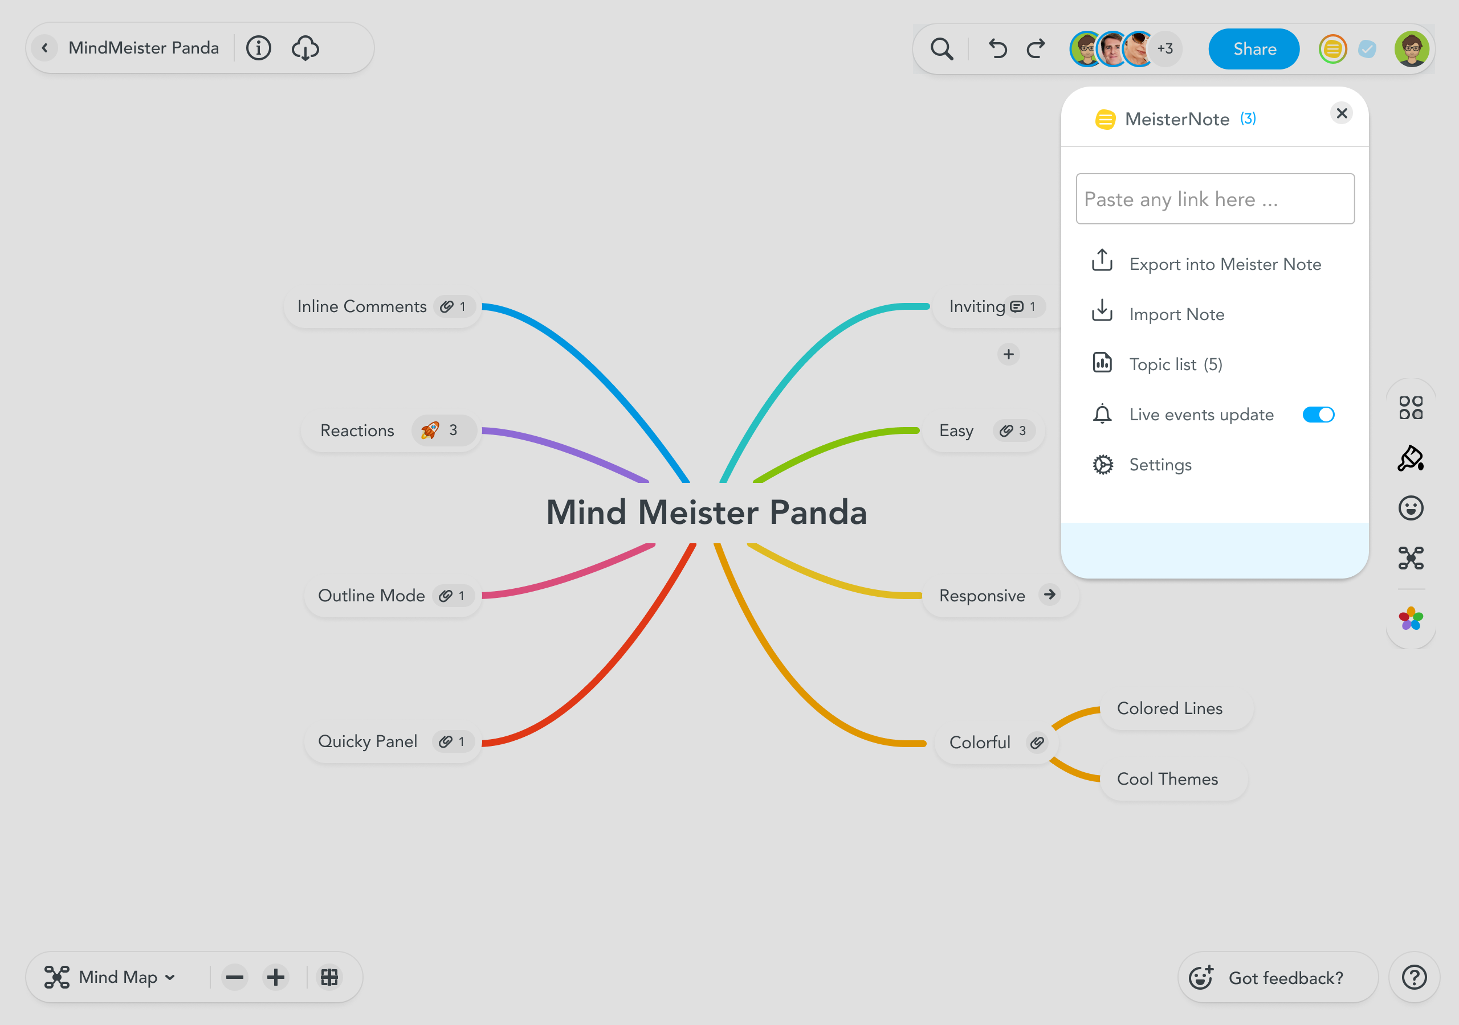
Task: Show the +3 additional collaborators
Action: [x=1165, y=49]
